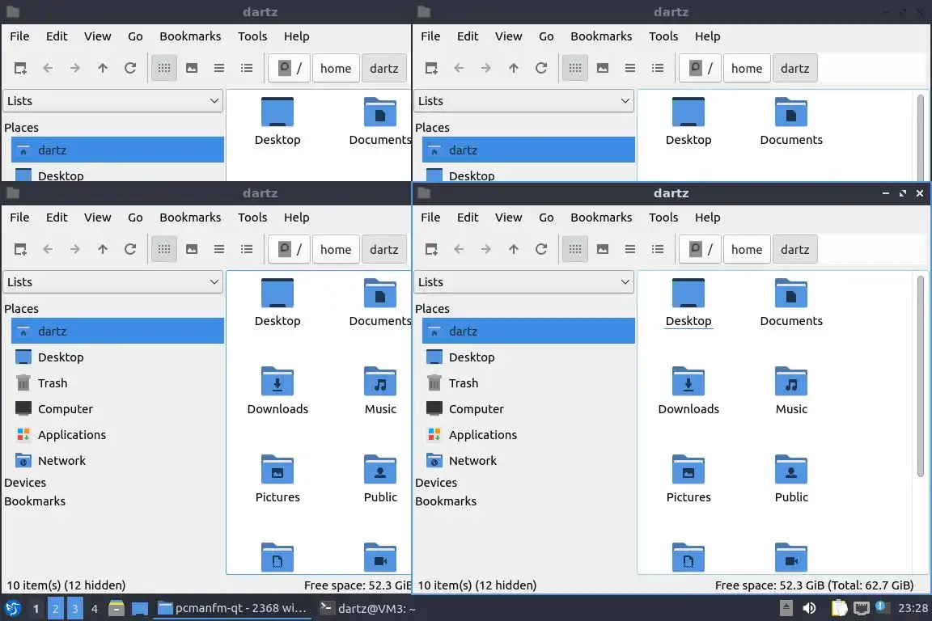Open dartz@VM3 terminal in taskbar
The height and width of the screenshot is (621, 932).
[x=369, y=608]
